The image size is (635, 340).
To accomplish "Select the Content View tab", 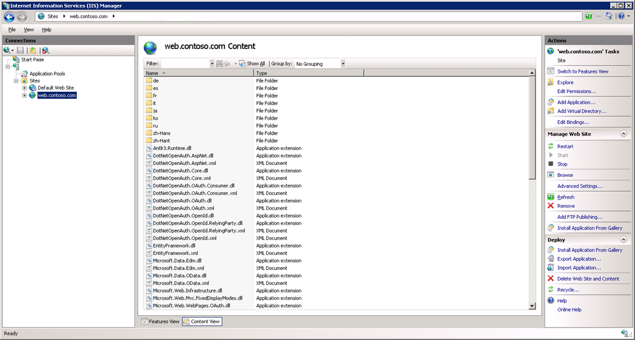I will tap(202, 321).
